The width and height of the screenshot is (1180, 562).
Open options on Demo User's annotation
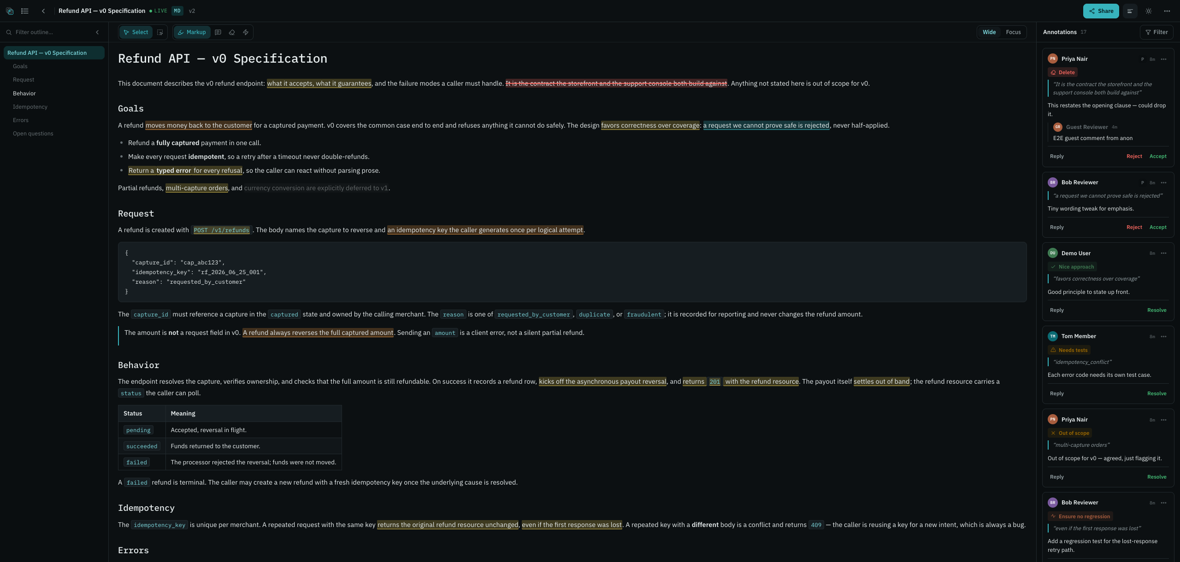click(1163, 254)
